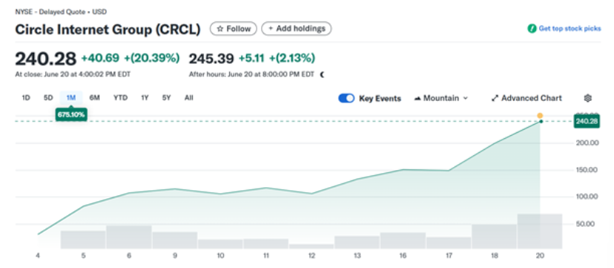
Task: Click the 240.28 price tag on chart
Action: (587, 122)
